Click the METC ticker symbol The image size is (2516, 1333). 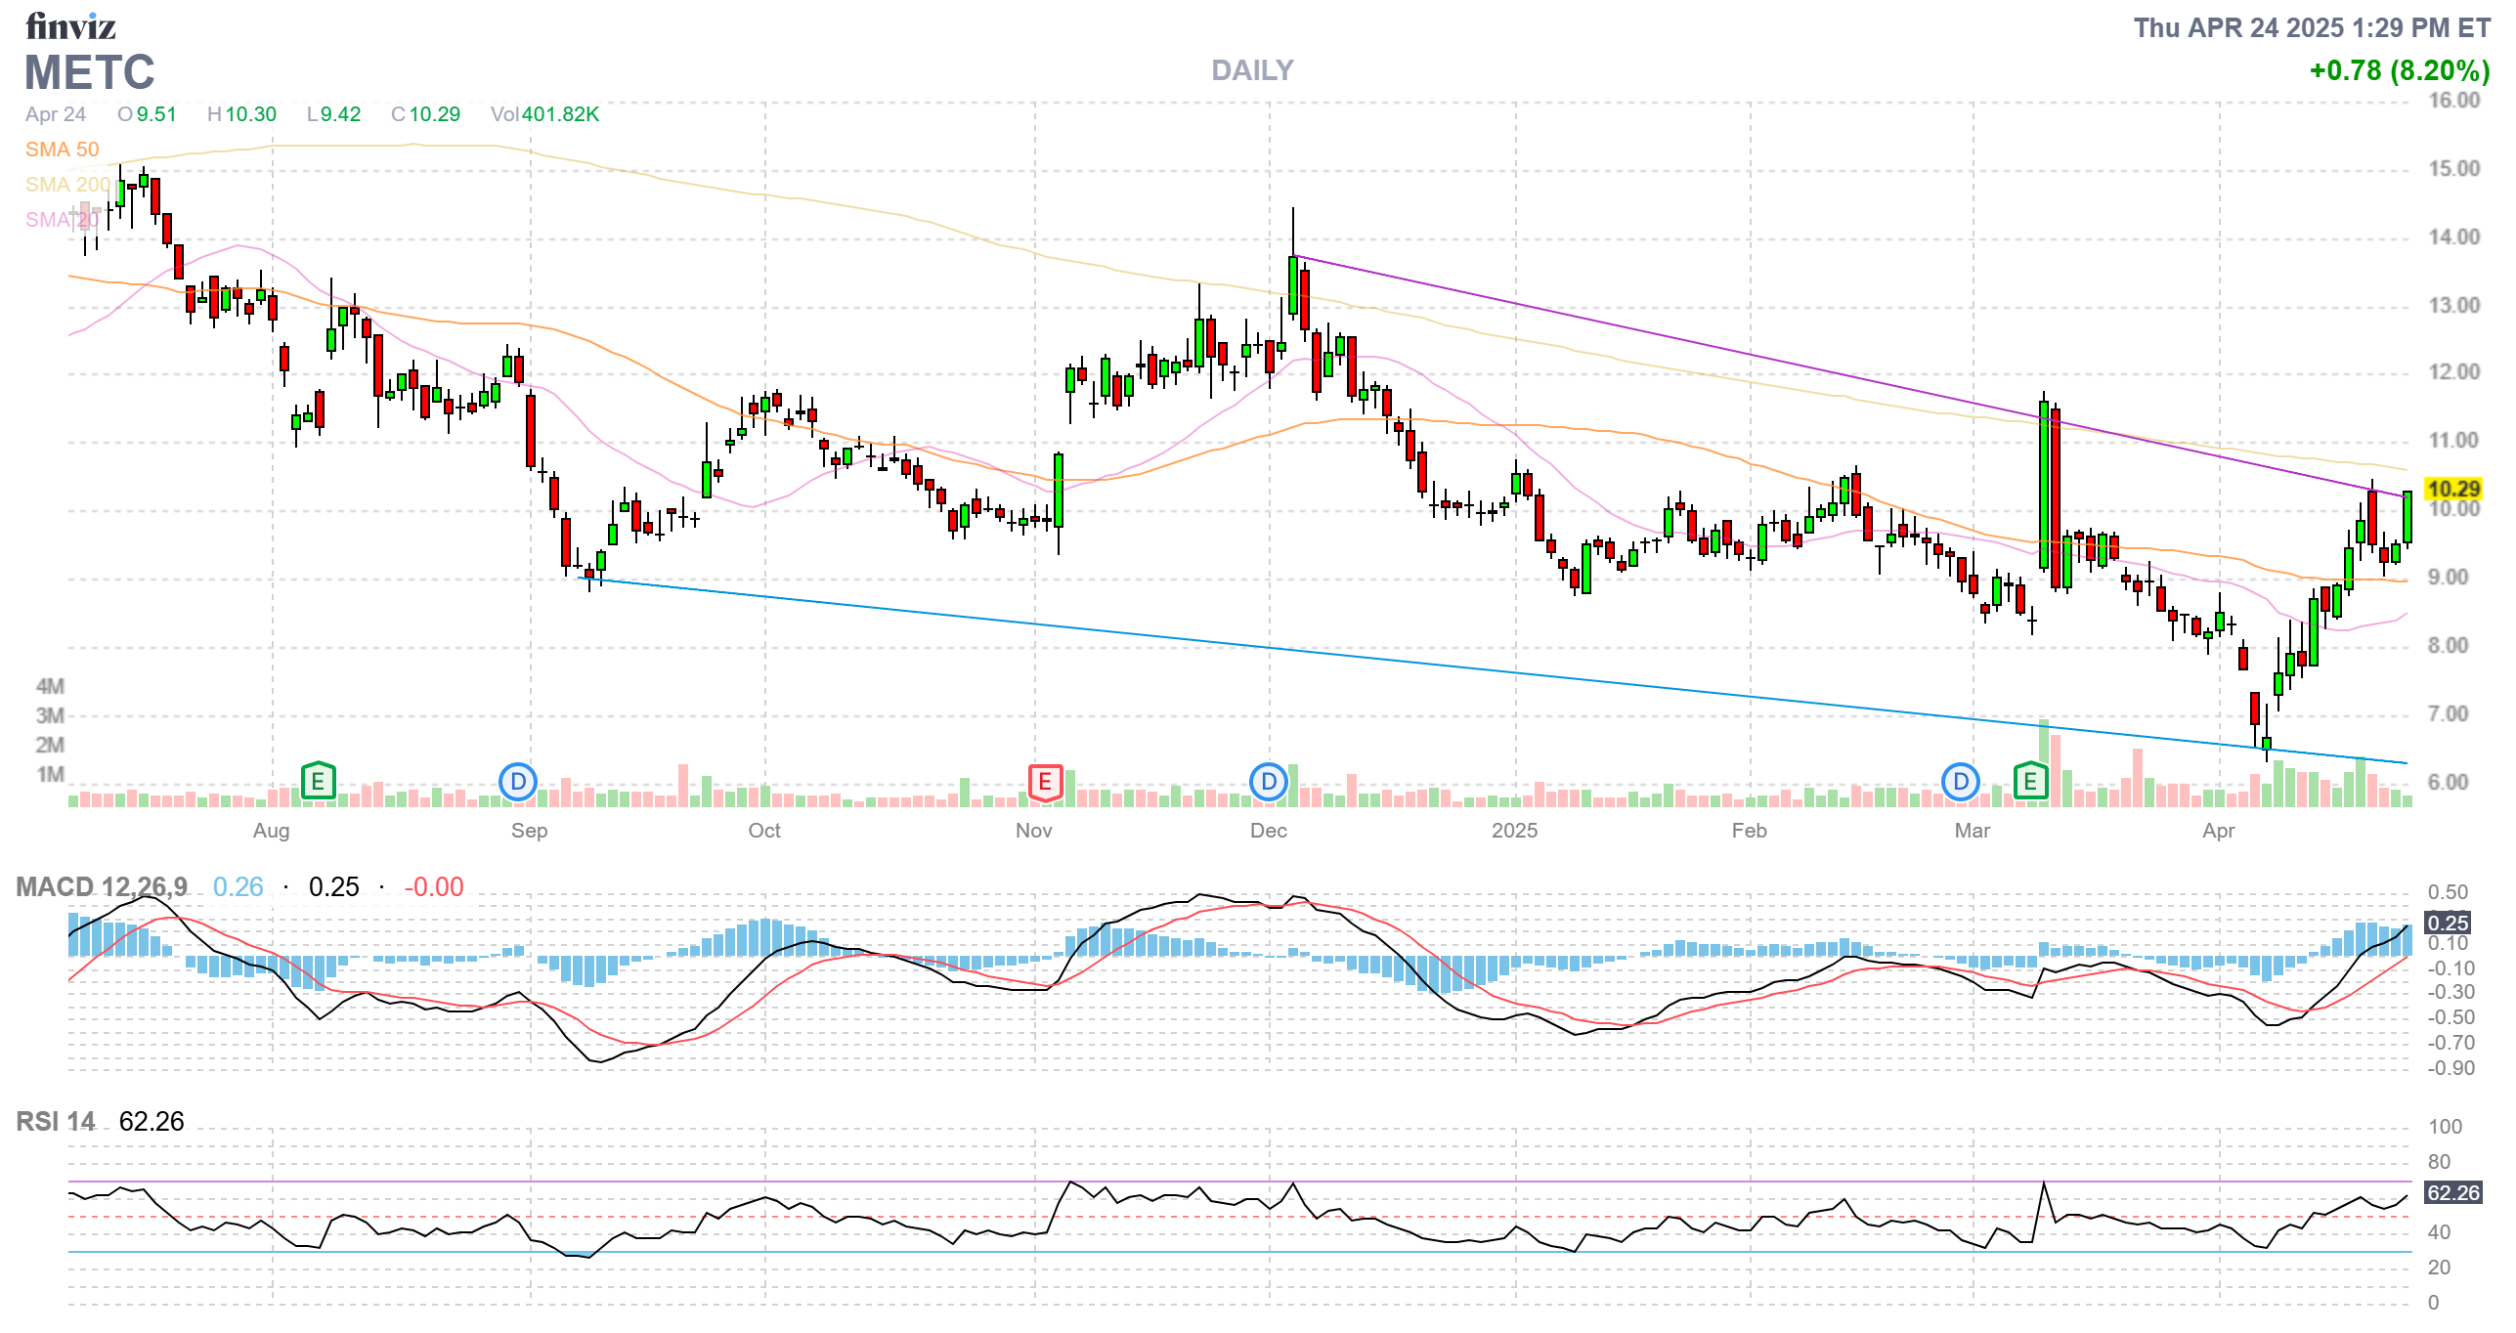(90, 72)
